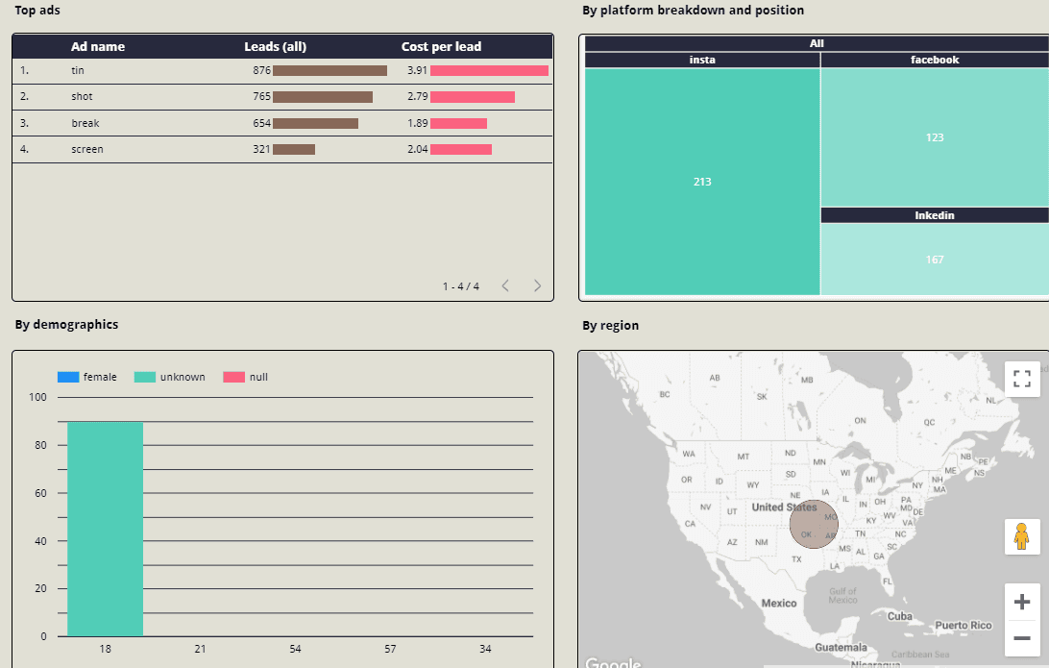
Task: Select the 'shot' ad row
Action: pos(282,97)
